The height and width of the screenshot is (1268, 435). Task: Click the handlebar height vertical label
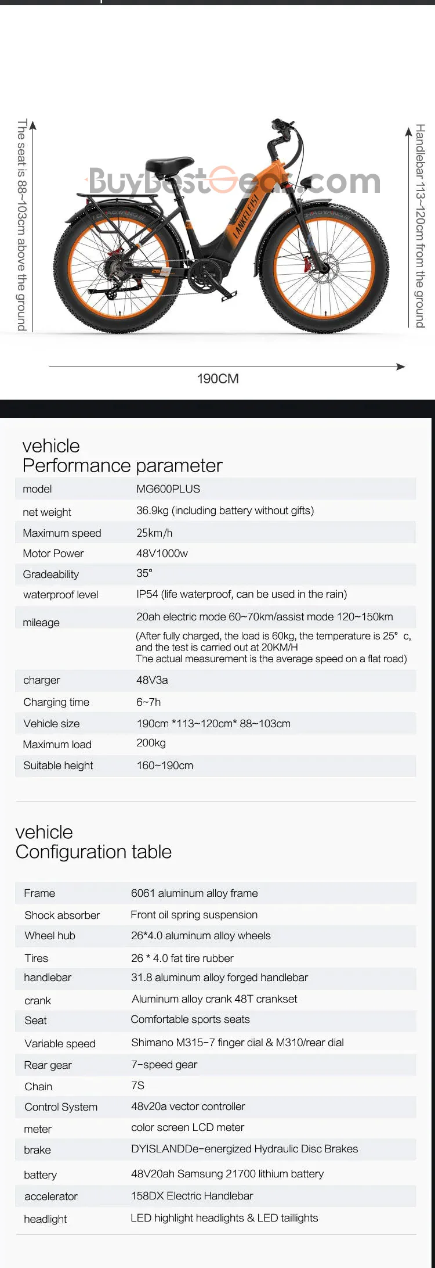(420, 225)
